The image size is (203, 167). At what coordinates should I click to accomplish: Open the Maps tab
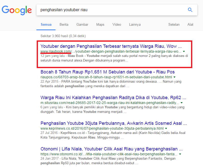100,25
